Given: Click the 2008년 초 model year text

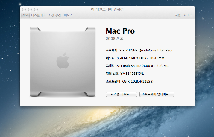Looking at the screenshot, I should tap(115, 39).
